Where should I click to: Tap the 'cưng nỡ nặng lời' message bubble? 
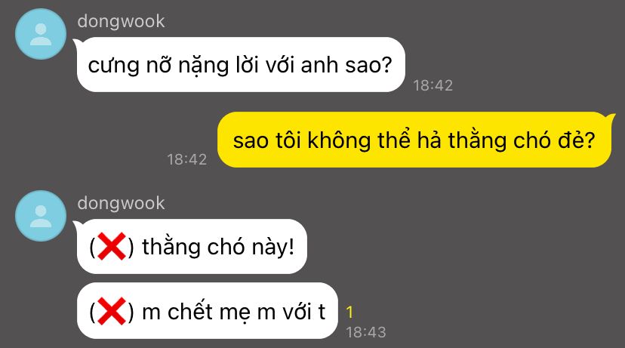point(241,65)
